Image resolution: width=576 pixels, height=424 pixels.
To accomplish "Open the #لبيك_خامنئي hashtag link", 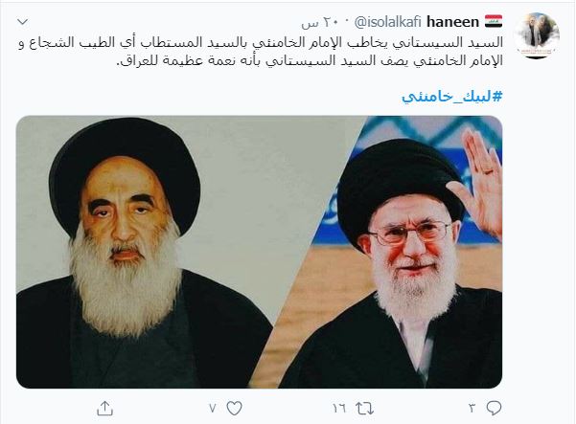I will pyautogui.click(x=451, y=97).
